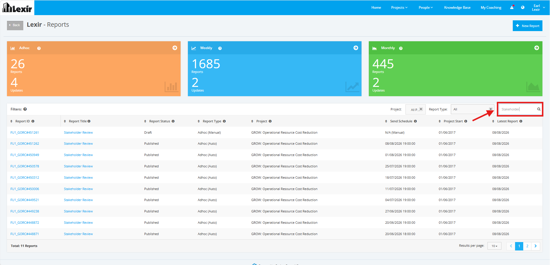Image resolution: width=550 pixels, height=265 pixels.
Task: Click the search magnifier icon
Action: point(539,109)
